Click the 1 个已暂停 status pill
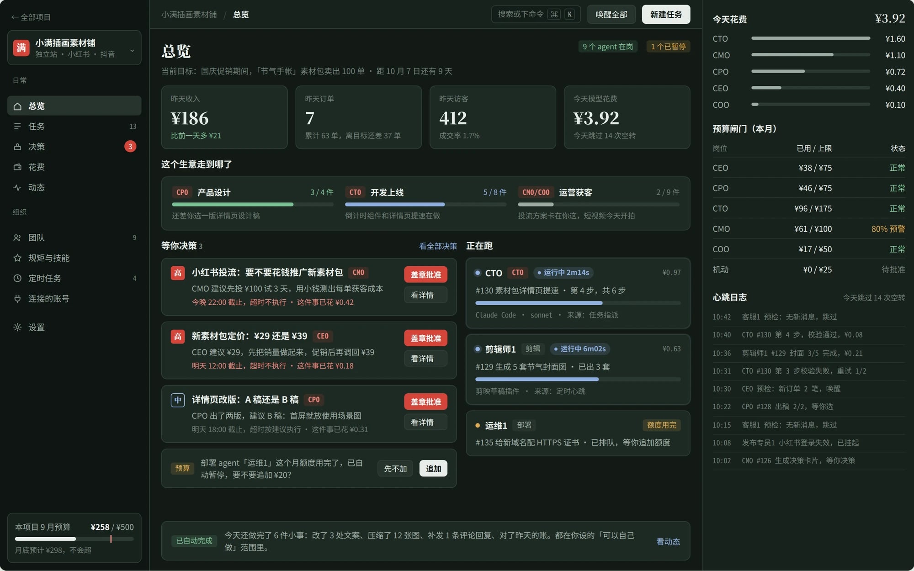This screenshot has height=571, width=914. (x=668, y=47)
